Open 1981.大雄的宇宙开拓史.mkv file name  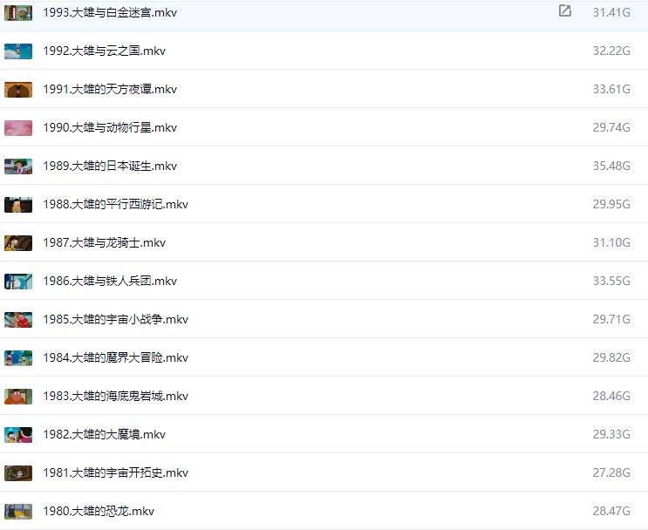(x=115, y=473)
